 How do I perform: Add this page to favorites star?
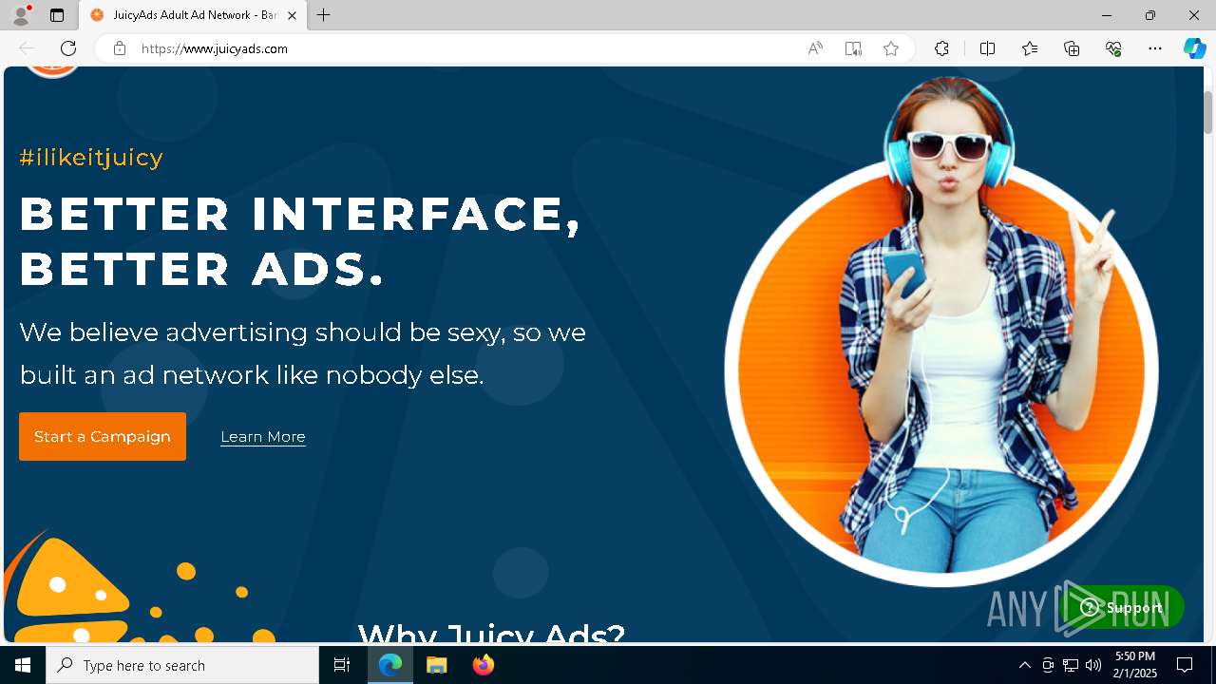[891, 48]
